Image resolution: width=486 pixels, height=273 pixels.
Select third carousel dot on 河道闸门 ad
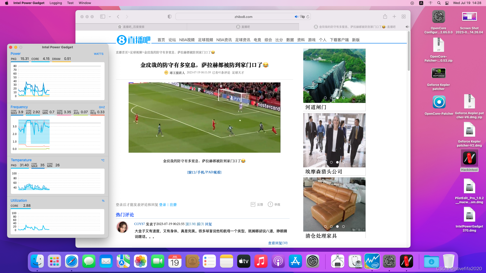click(337, 98)
